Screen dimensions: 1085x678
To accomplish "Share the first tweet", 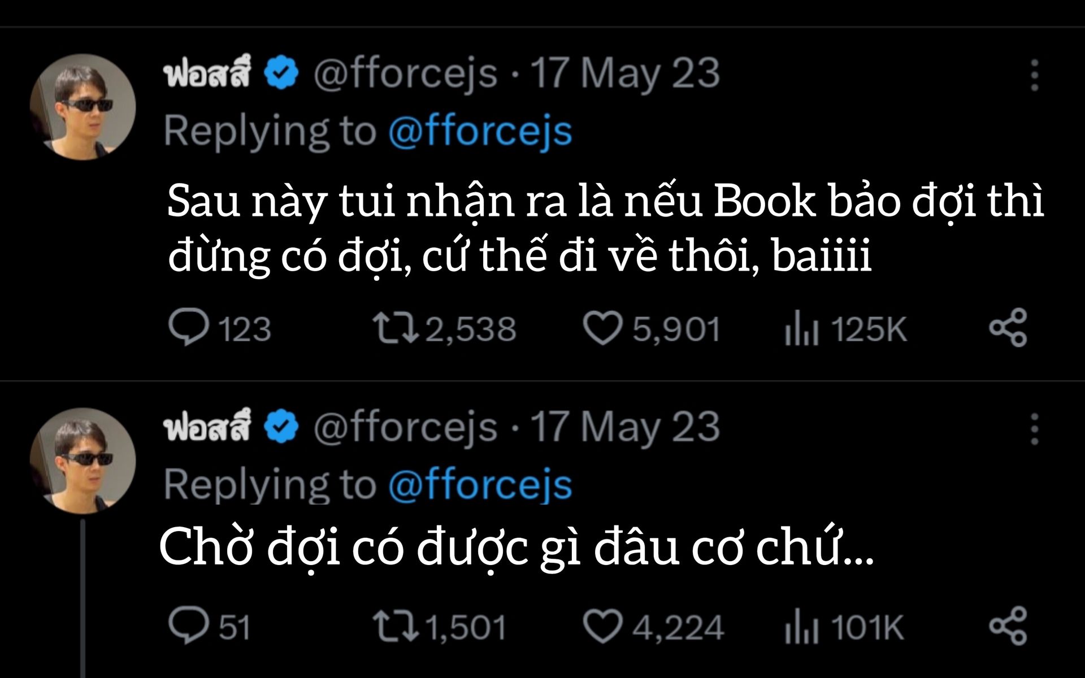I will [x=1008, y=328].
